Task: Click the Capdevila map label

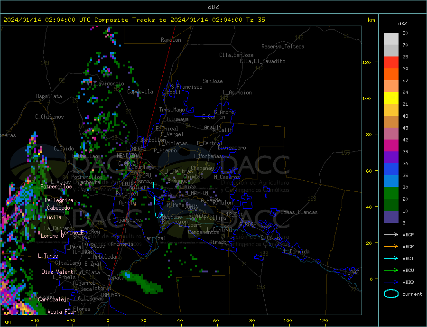Action: pyautogui.click(x=140, y=92)
